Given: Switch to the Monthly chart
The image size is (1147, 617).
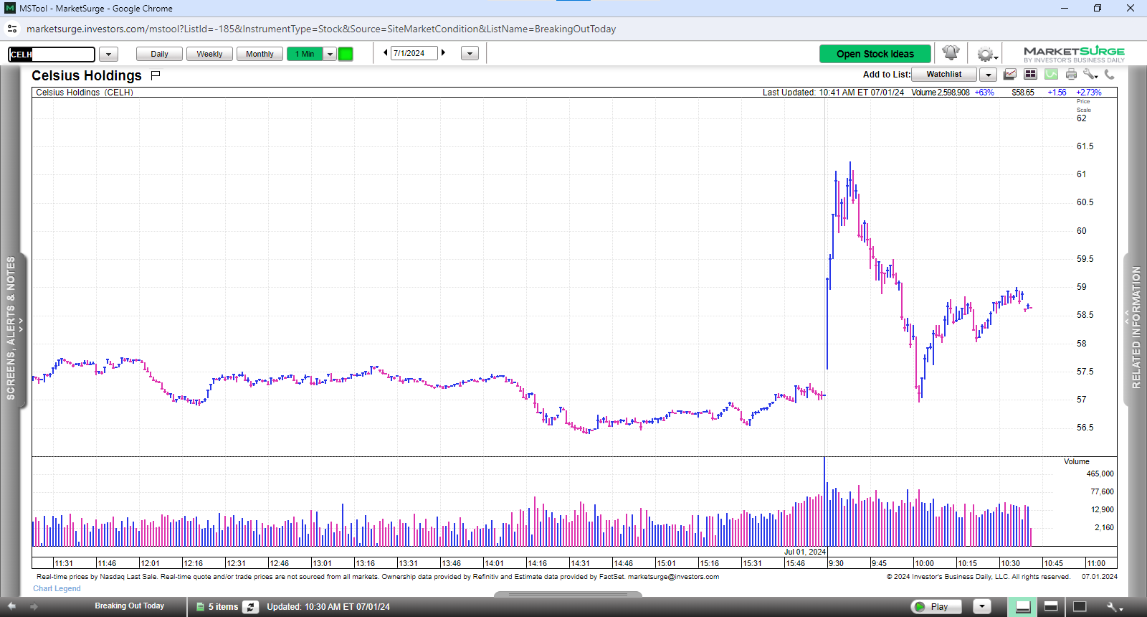Looking at the screenshot, I should click(x=260, y=54).
